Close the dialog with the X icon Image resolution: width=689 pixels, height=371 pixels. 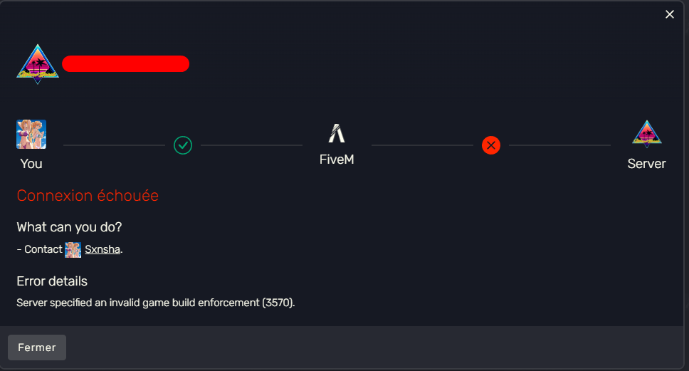click(670, 14)
